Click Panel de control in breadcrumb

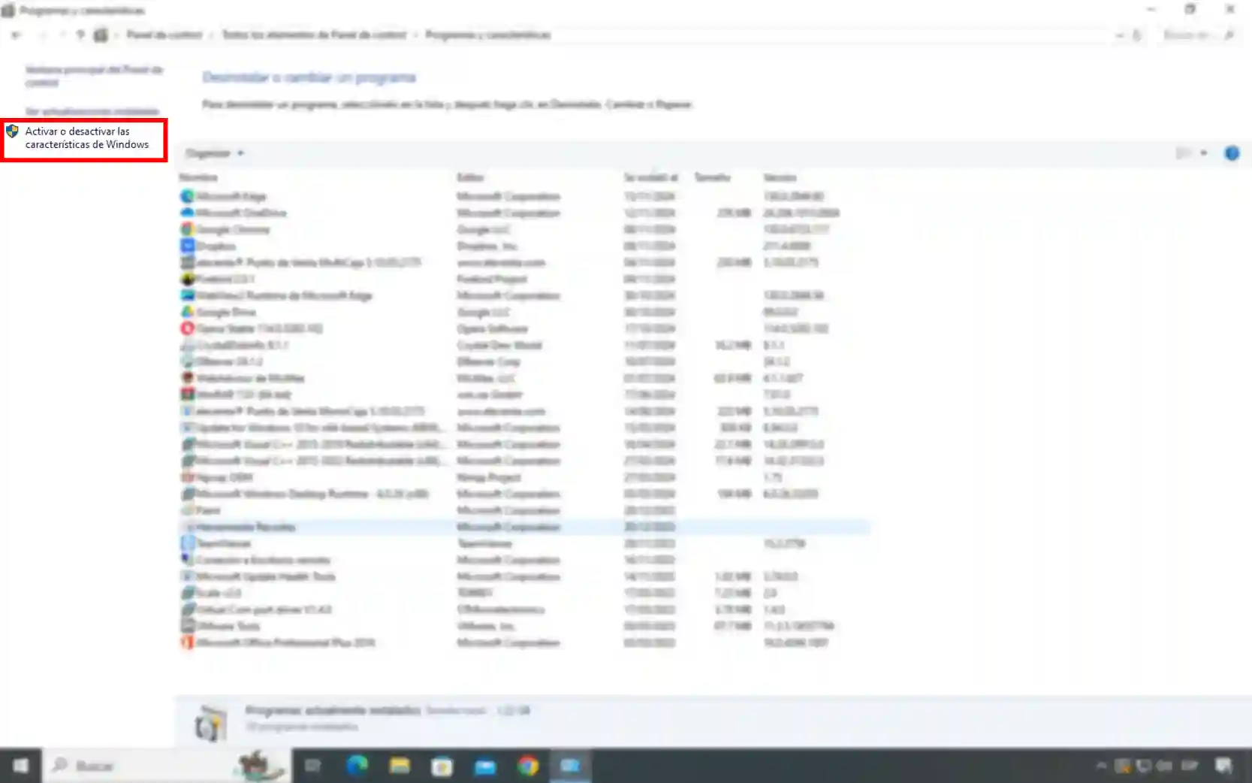pos(164,35)
